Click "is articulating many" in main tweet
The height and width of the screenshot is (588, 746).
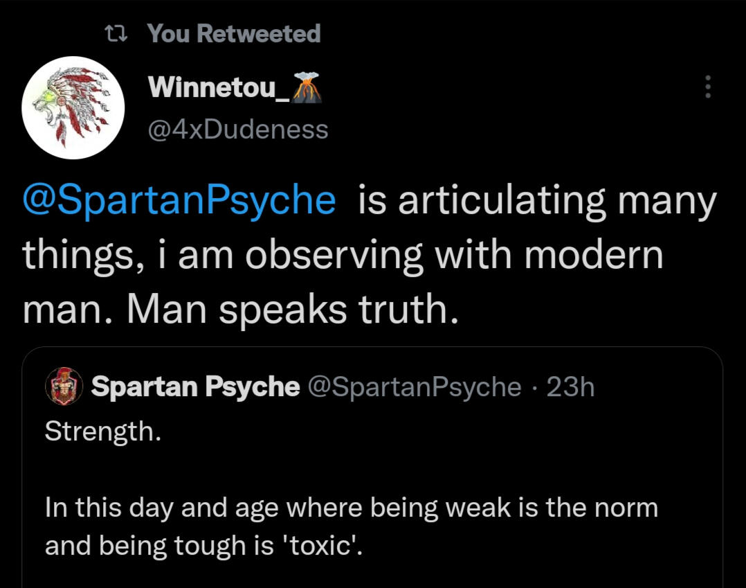click(537, 201)
